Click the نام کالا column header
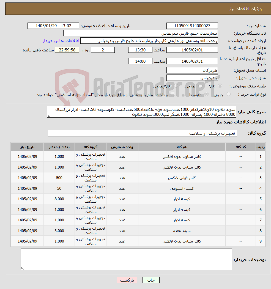The image size is (271, 289). pyautogui.click(x=182, y=147)
